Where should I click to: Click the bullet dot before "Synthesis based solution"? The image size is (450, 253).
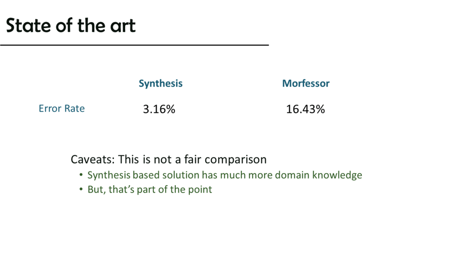coord(81,176)
